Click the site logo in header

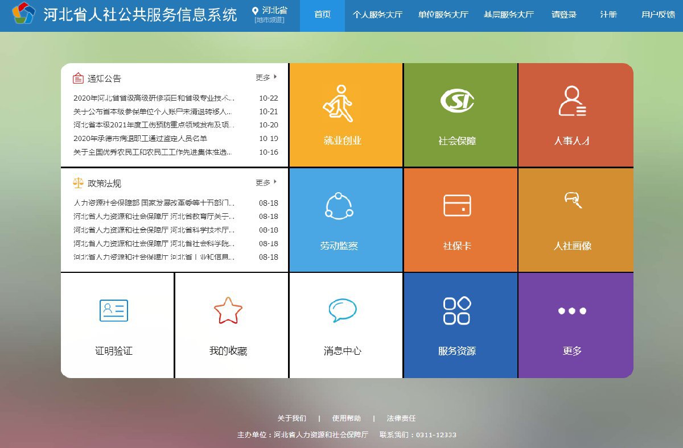pos(23,13)
